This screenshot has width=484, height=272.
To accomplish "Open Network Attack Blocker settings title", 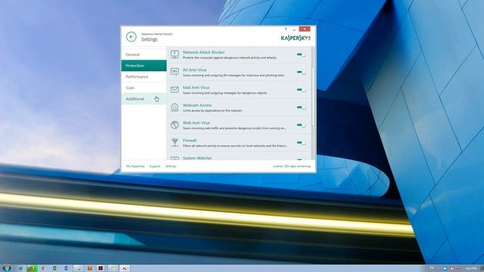I will pos(203,52).
